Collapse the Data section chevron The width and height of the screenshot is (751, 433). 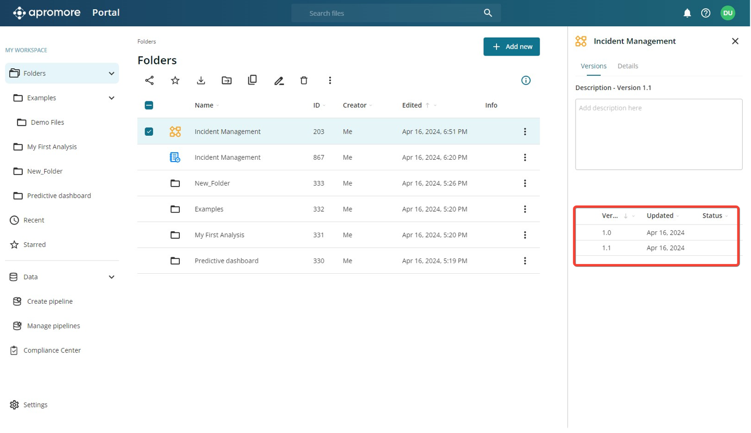pos(112,277)
